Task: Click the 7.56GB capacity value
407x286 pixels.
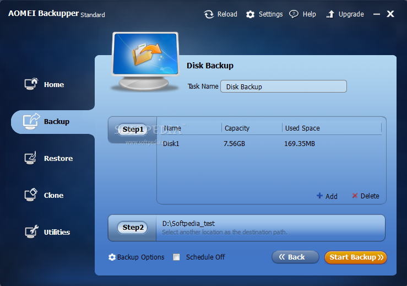Action: (234, 144)
